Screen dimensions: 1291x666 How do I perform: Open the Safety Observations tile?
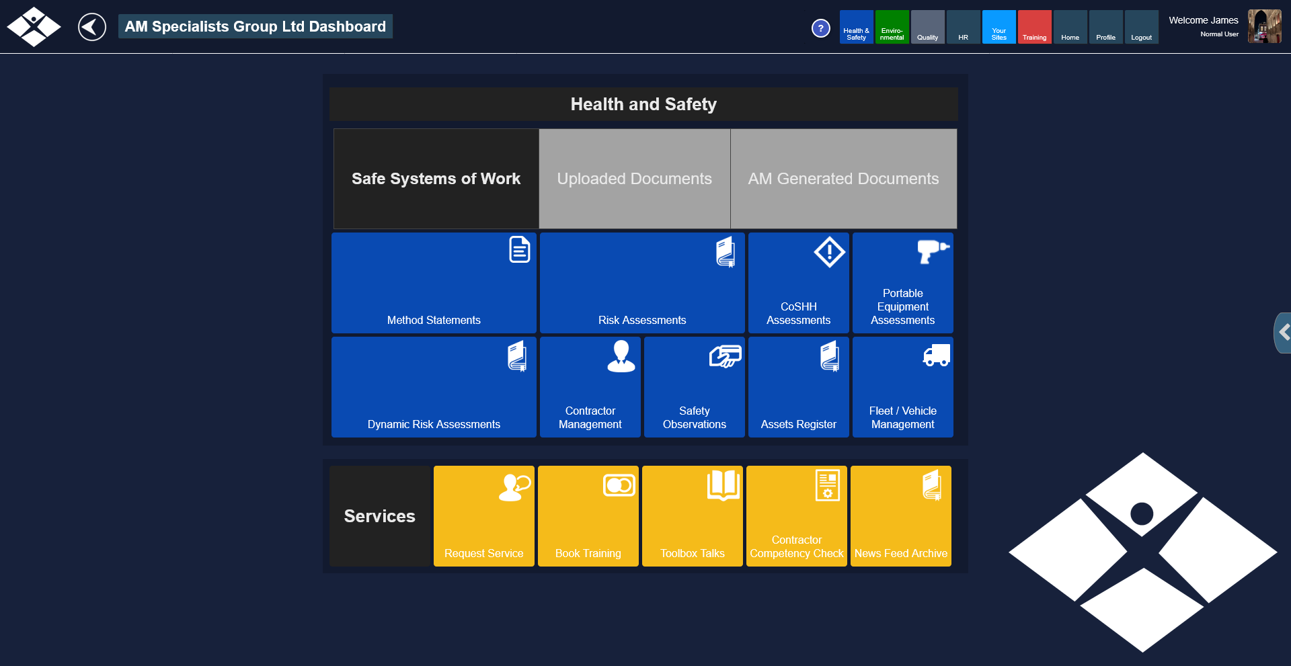pyautogui.click(x=695, y=387)
